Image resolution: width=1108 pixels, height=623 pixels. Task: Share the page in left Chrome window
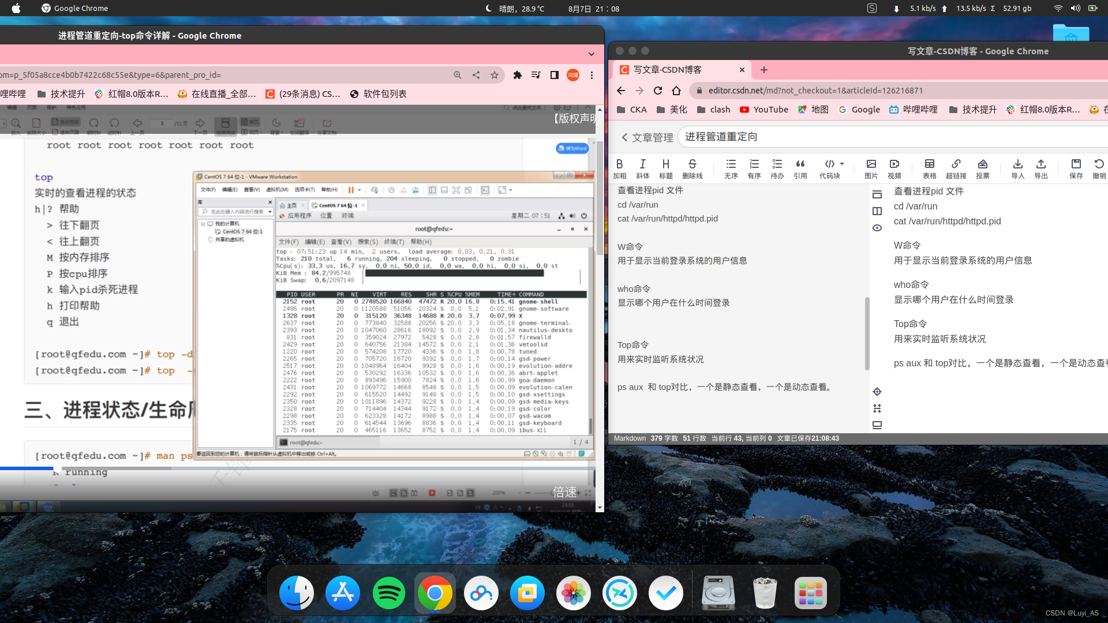(476, 75)
